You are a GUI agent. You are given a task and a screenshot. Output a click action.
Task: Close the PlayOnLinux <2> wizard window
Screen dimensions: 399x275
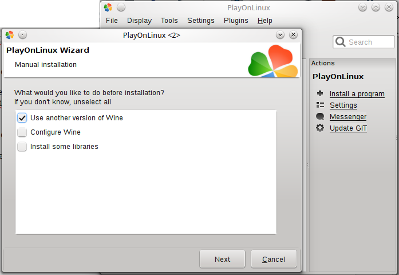(x=293, y=34)
